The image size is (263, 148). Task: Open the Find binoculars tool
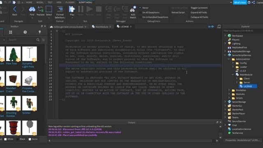tap(32, 9)
